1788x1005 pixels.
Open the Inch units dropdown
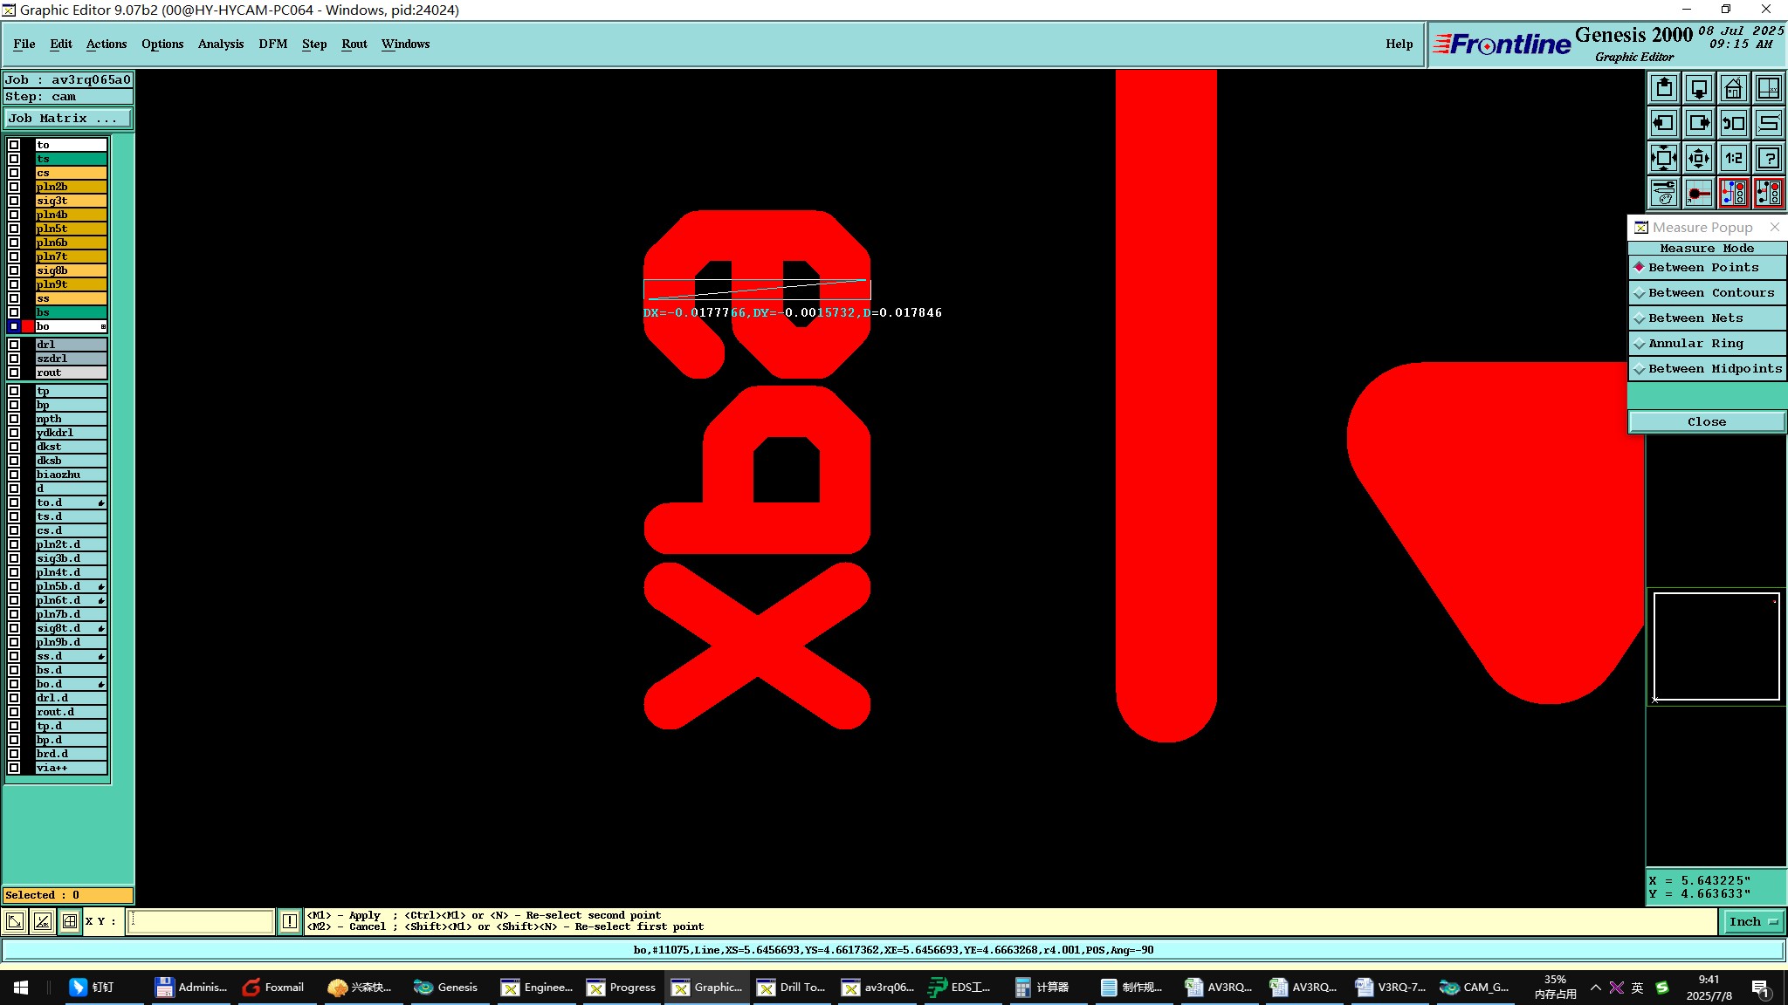tap(1752, 921)
